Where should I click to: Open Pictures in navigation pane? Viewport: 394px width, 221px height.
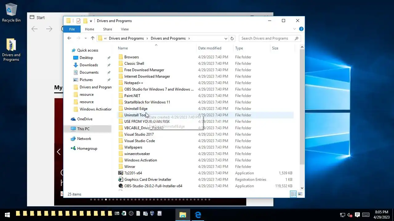(x=86, y=80)
